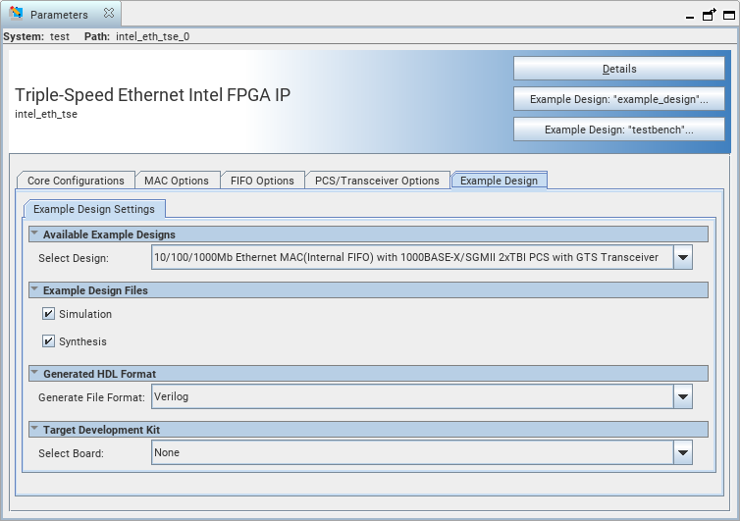Image resolution: width=740 pixels, height=521 pixels.
Task: Click the Parameters panel icon
Action: 16,15
